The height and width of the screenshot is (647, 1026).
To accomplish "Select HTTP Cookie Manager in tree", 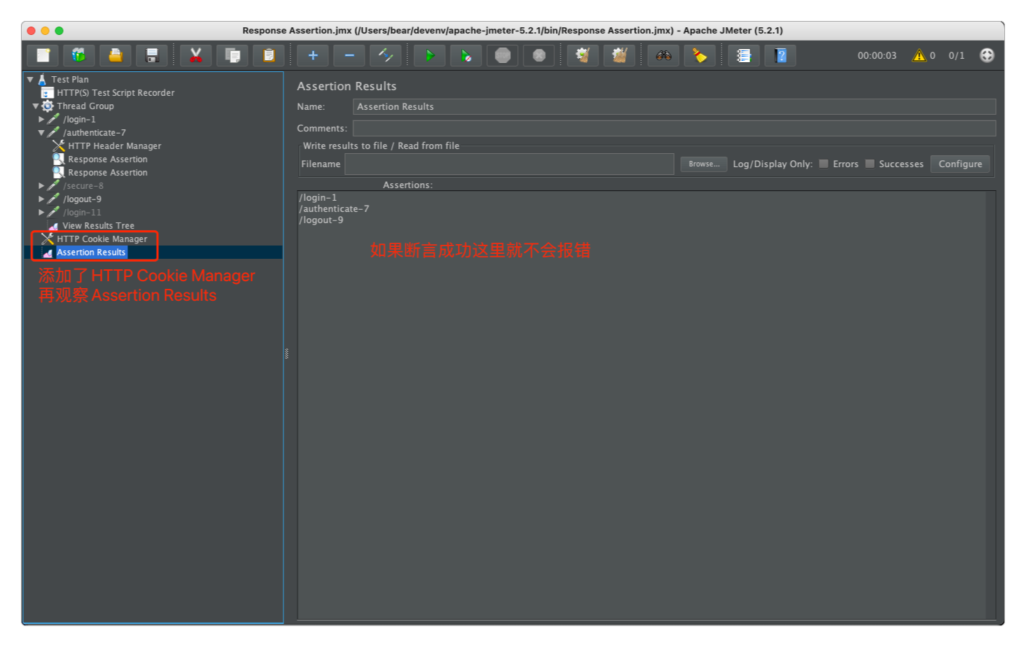I will coord(102,239).
